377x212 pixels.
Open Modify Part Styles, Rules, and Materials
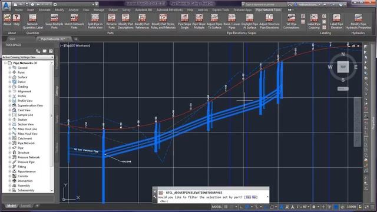tap(163, 21)
